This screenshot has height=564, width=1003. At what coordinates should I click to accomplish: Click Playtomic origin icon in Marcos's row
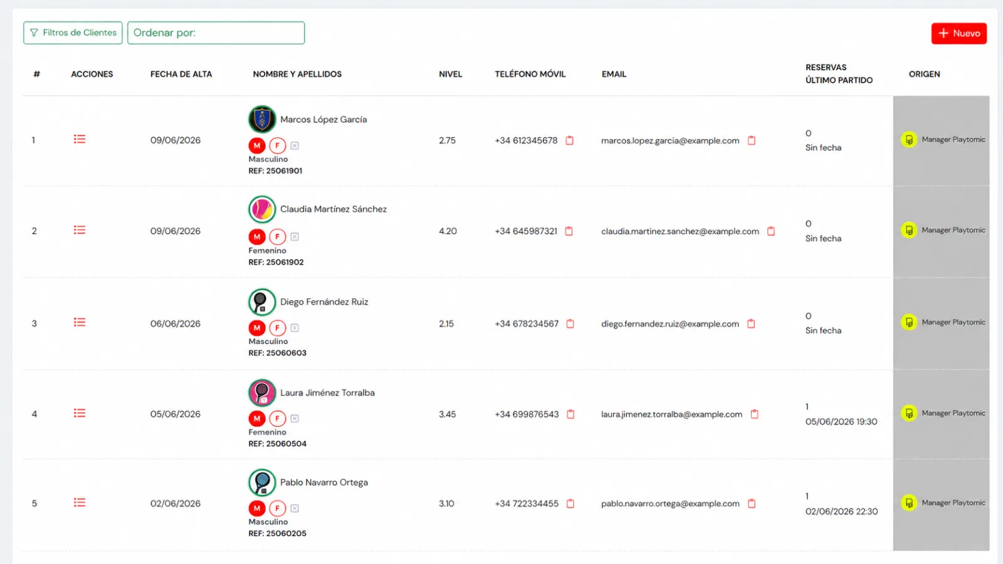coord(909,140)
